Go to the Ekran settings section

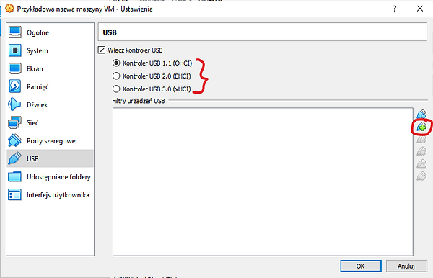pyautogui.click(x=50, y=68)
